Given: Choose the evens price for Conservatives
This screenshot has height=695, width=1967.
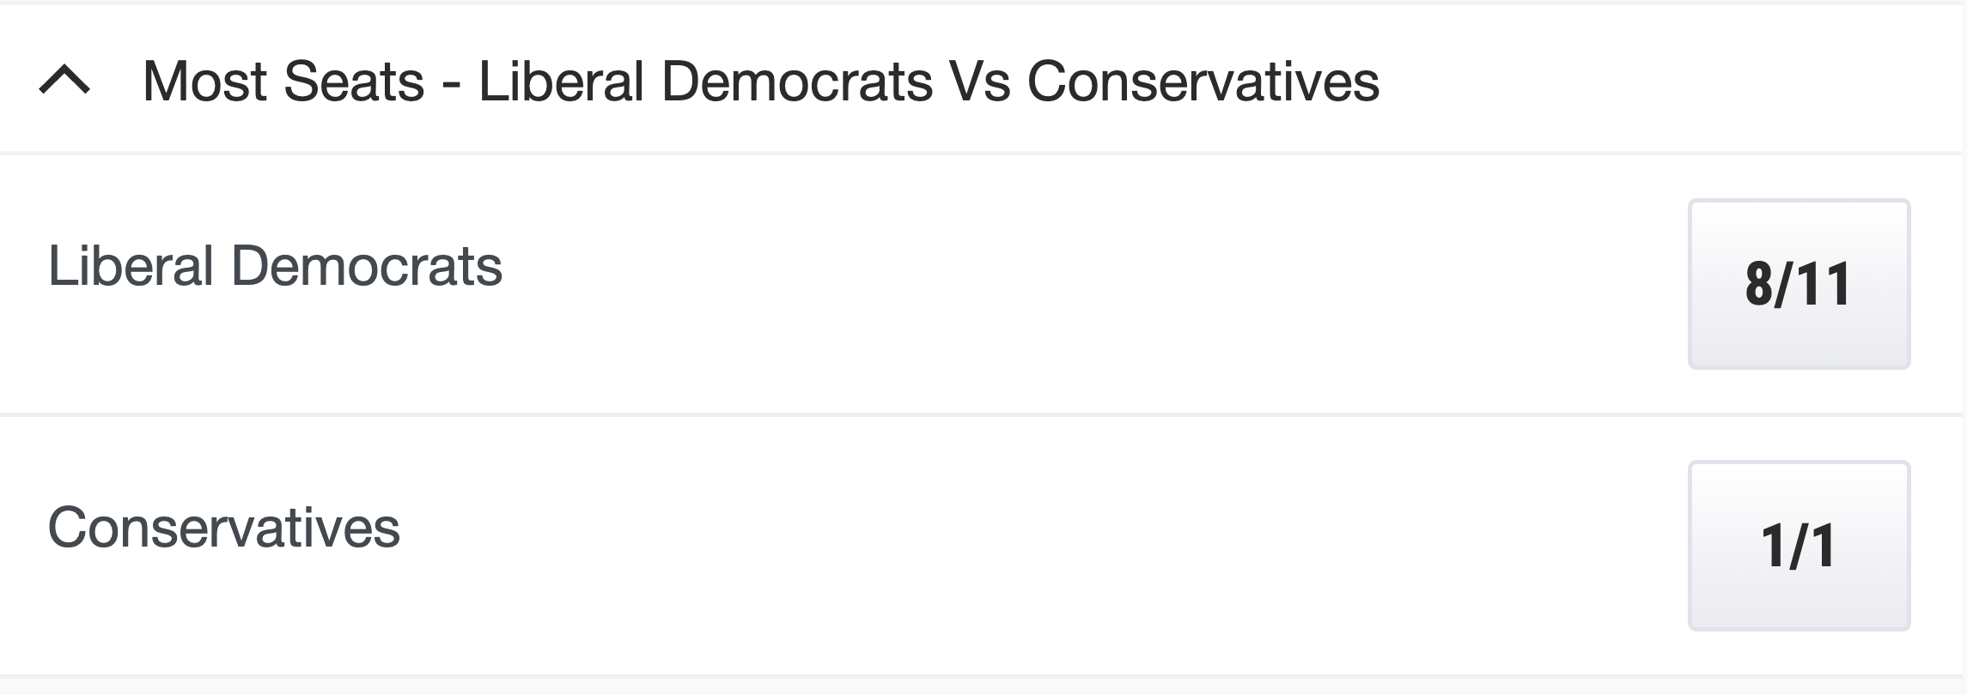Looking at the screenshot, I should click(x=1799, y=546).
